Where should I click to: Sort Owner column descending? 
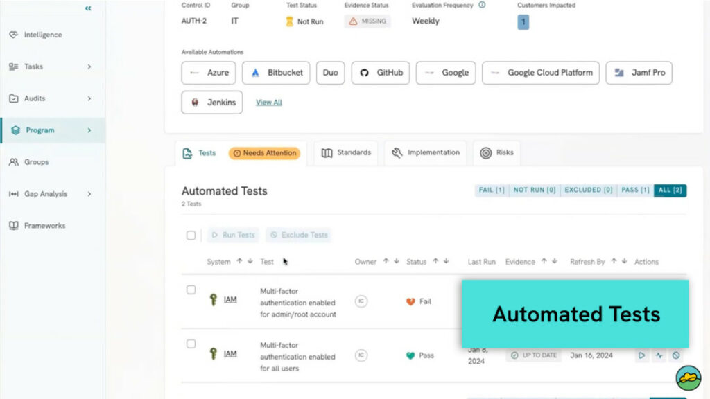(396, 261)
